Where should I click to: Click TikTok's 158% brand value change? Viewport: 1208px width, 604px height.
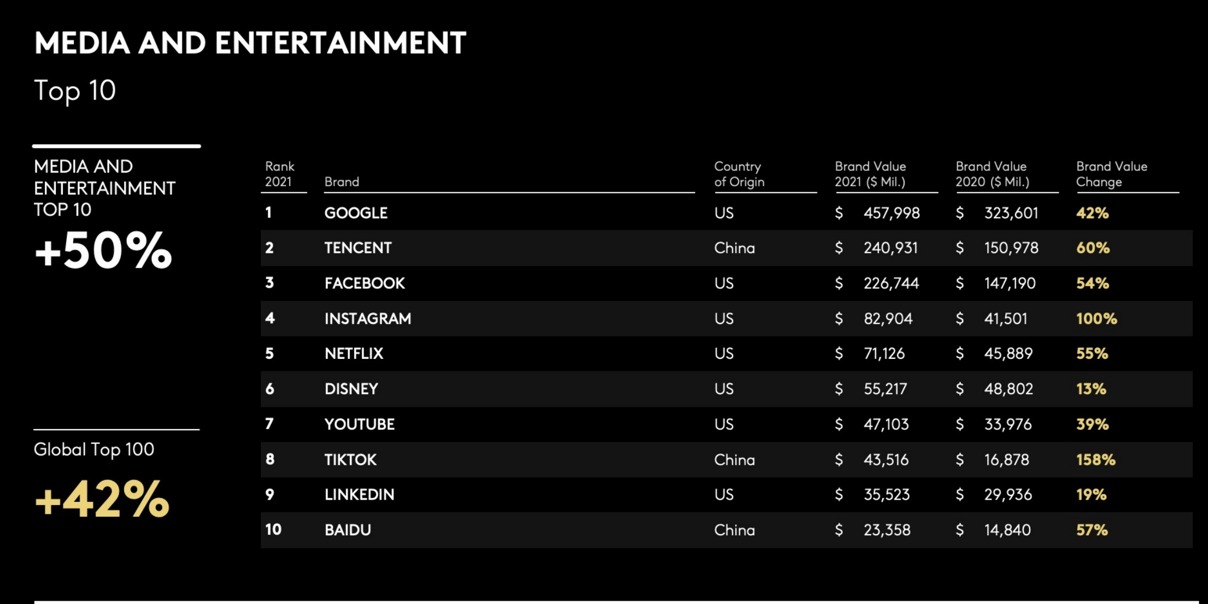[x=1095, y=460]
